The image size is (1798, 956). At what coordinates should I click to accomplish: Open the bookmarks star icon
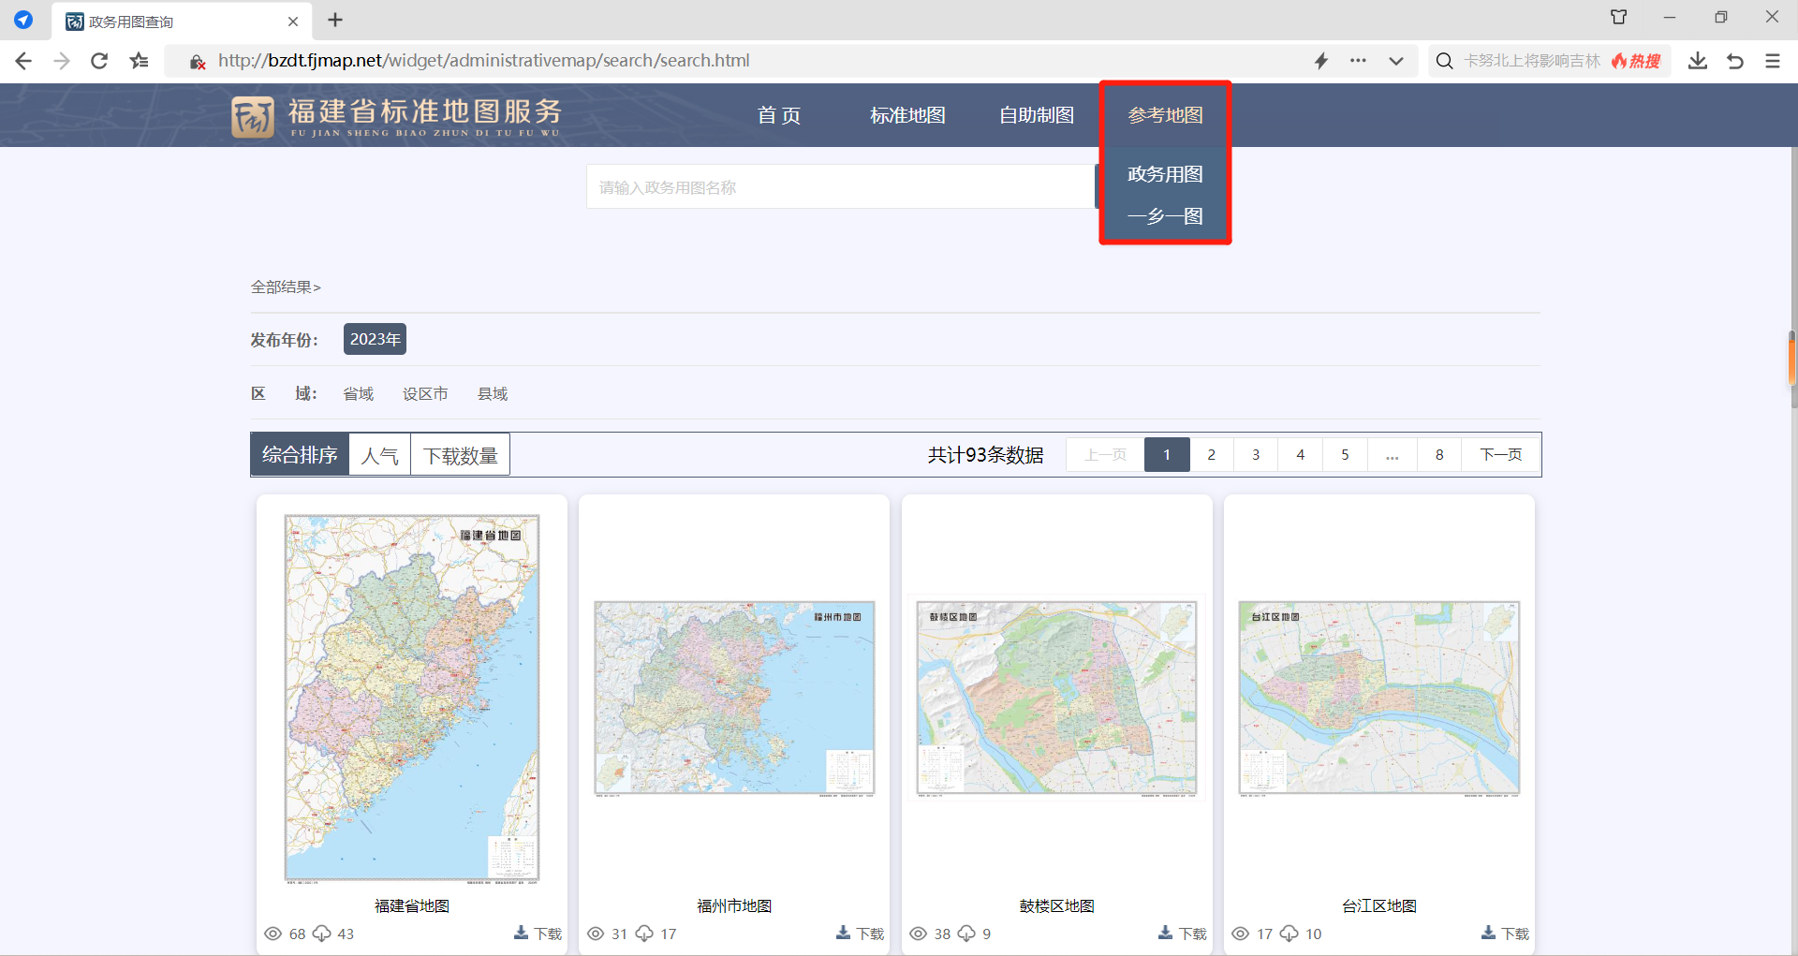pyautogui.click(x=140, y=61)
